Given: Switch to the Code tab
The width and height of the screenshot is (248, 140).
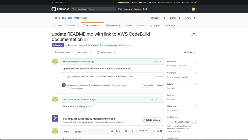Looking at the screenshot, I should pos(58,26).
